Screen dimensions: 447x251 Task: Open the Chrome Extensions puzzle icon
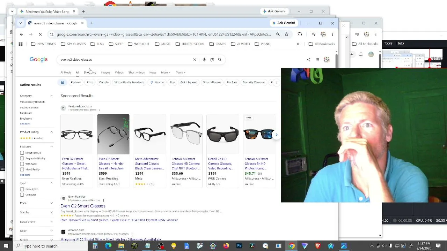click(x=300, y=34)
